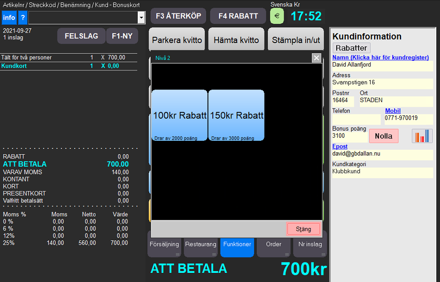The height and width of the screenshot is (282, 440).
Task: Reset bonus points with Nolla button
Action: click(384, 136)
